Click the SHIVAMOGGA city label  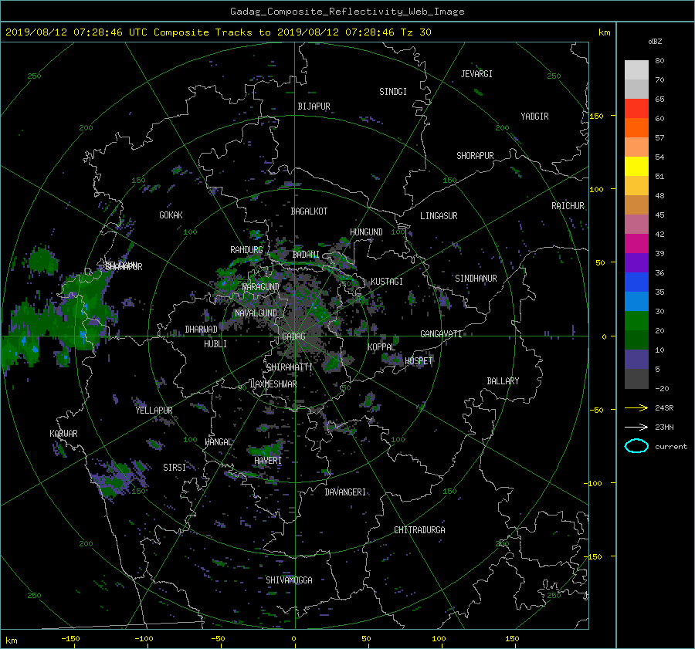(289, 580)
